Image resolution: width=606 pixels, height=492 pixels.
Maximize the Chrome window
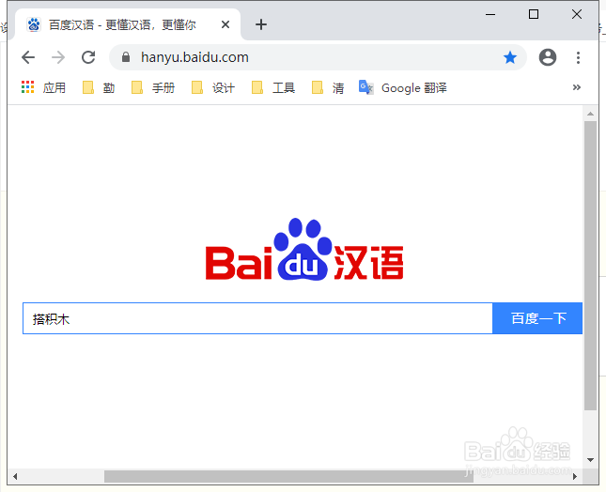534,14
